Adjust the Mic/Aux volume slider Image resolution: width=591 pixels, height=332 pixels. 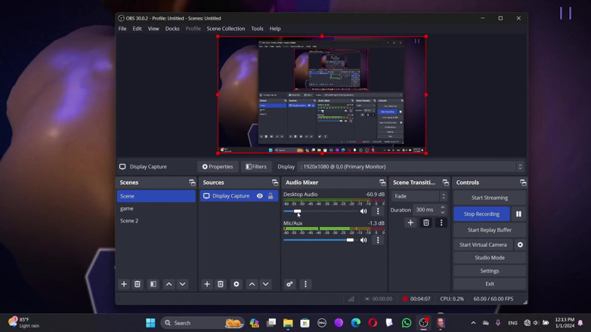tap(350, 240)
